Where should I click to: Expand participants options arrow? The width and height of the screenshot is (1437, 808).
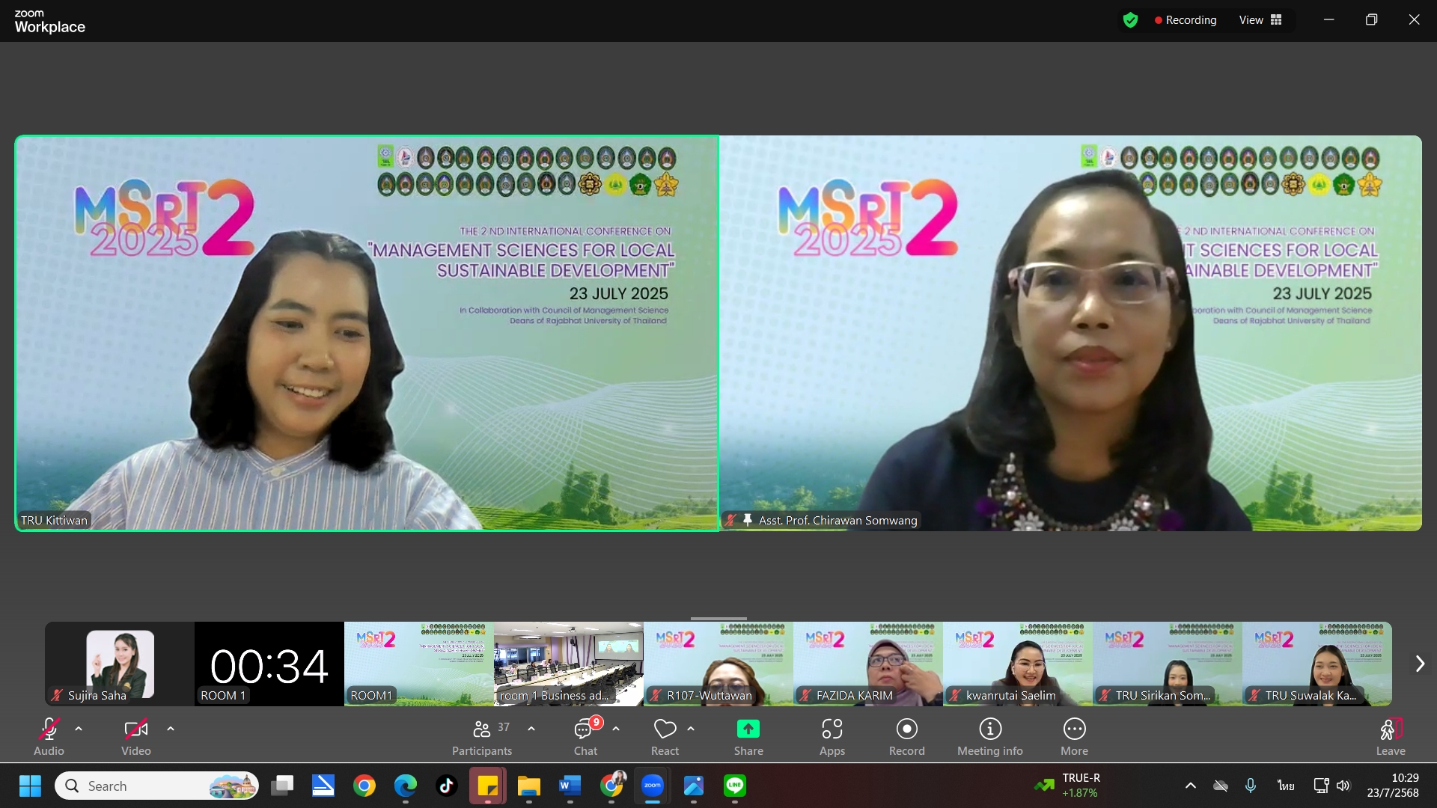tap(531, 729)
